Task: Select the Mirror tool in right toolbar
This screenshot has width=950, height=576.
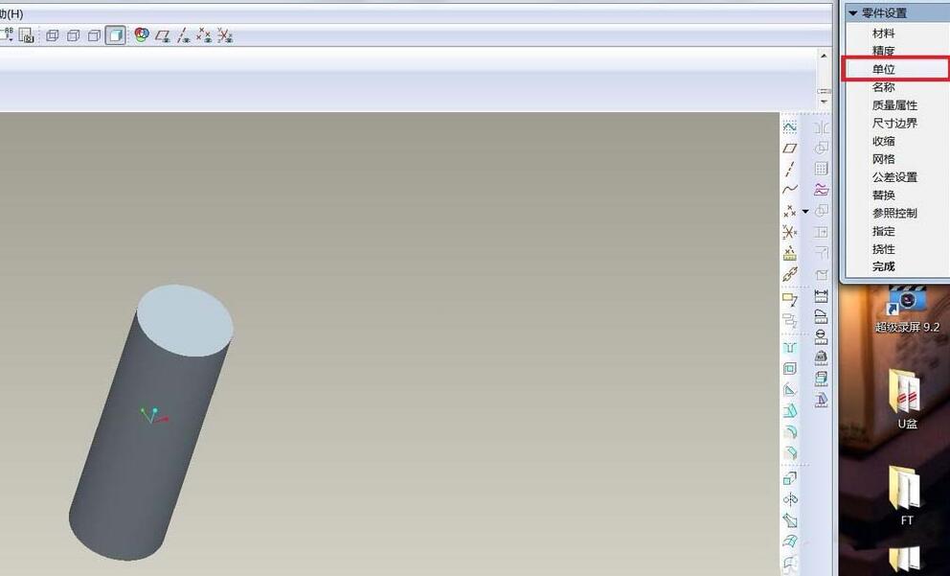Action: pos(821,127)
